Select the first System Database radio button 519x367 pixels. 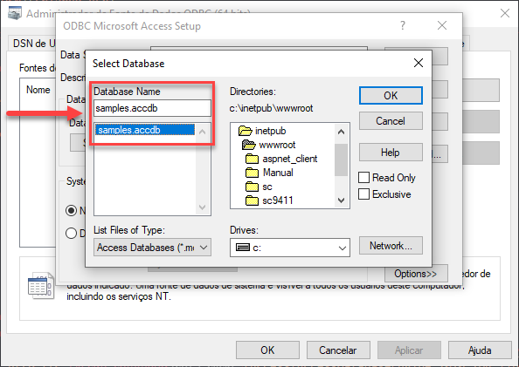click(x=71, y=210)
